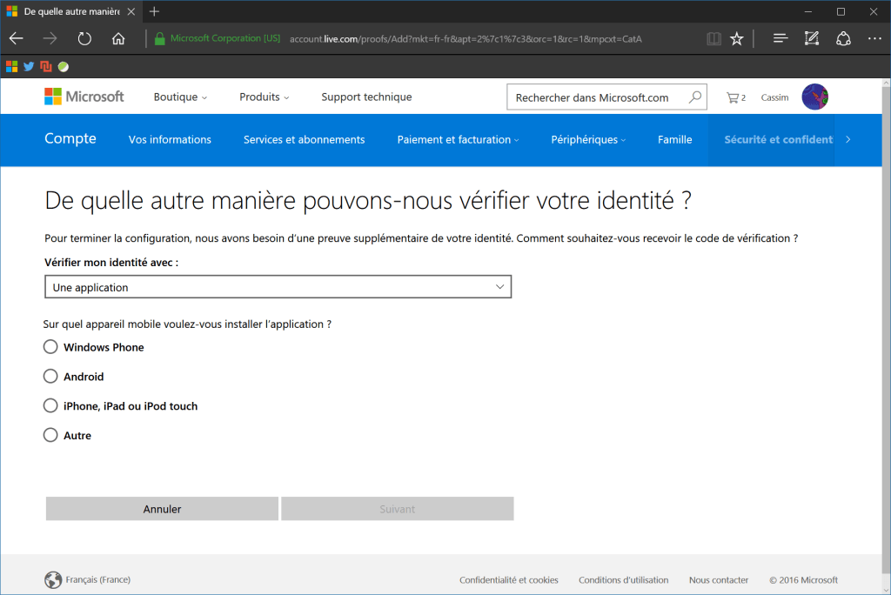Expand the Produits menu
This screenshot has height=595, width=891.
click(x=264, y=97)
